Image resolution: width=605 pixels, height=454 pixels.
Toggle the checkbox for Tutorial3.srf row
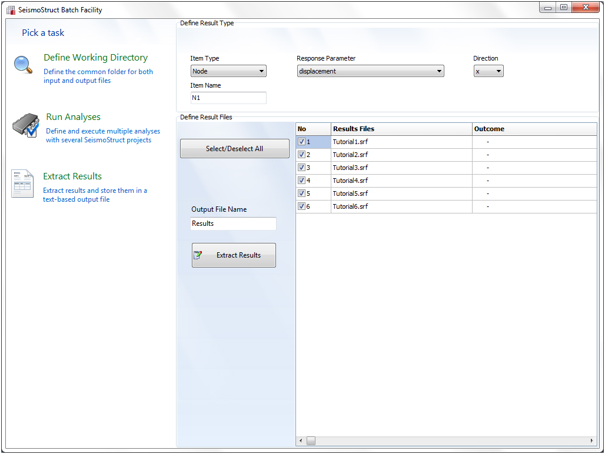[x=301, y=168]
